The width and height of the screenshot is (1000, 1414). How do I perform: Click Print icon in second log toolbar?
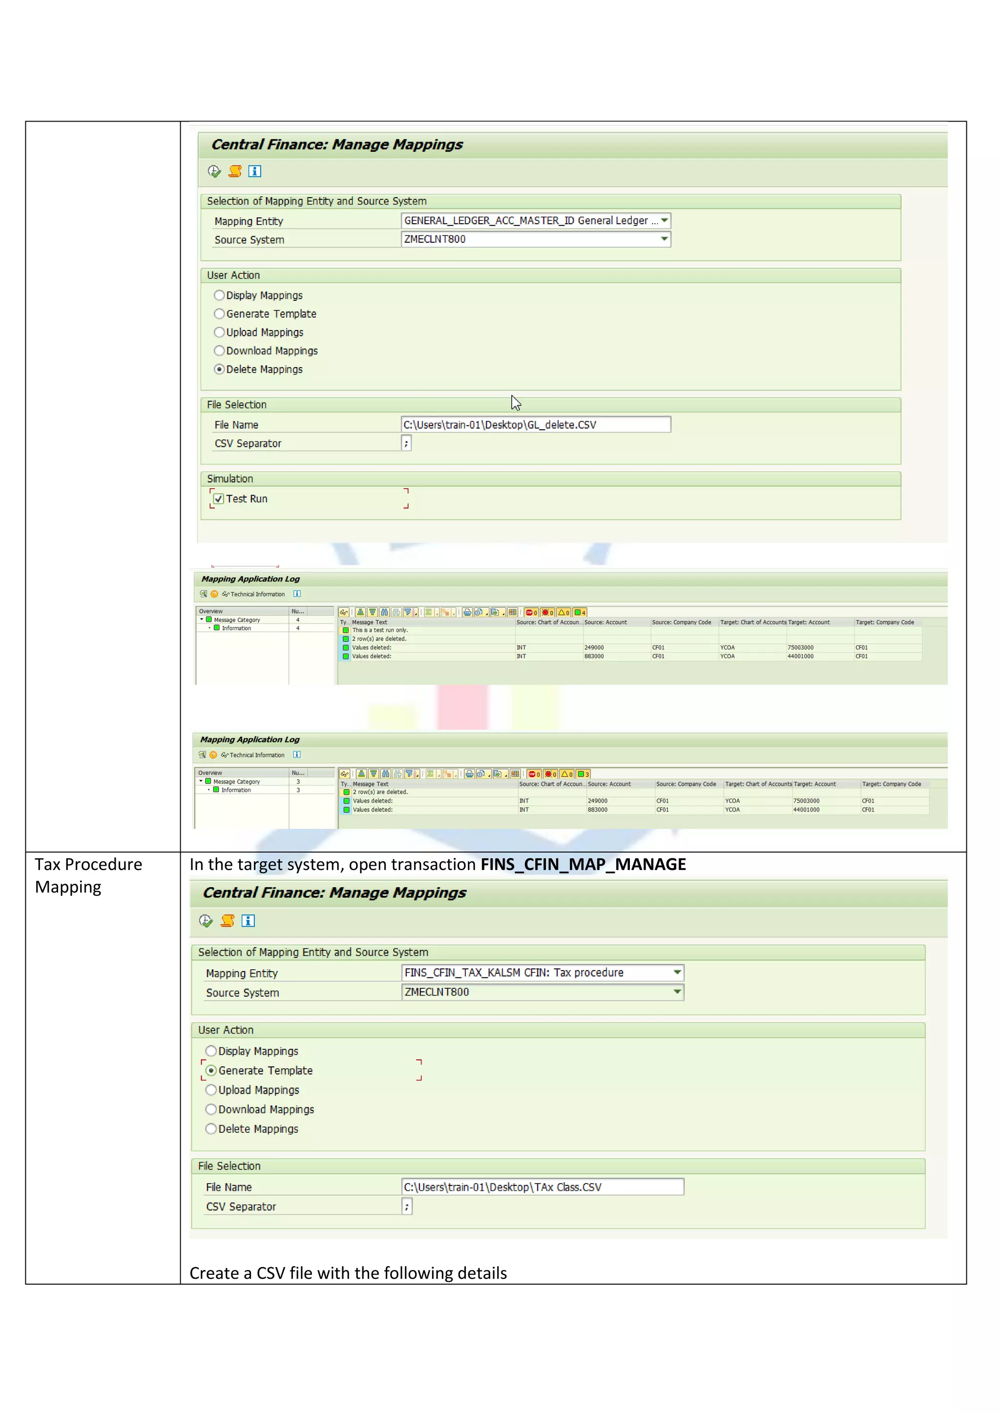[x=470, y=774]
